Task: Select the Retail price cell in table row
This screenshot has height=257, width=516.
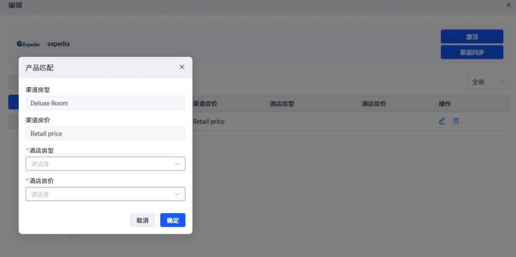Action: coord(209,121)
